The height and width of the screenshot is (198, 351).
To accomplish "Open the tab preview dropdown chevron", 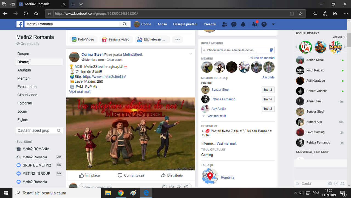I will [x=81, y=4].
